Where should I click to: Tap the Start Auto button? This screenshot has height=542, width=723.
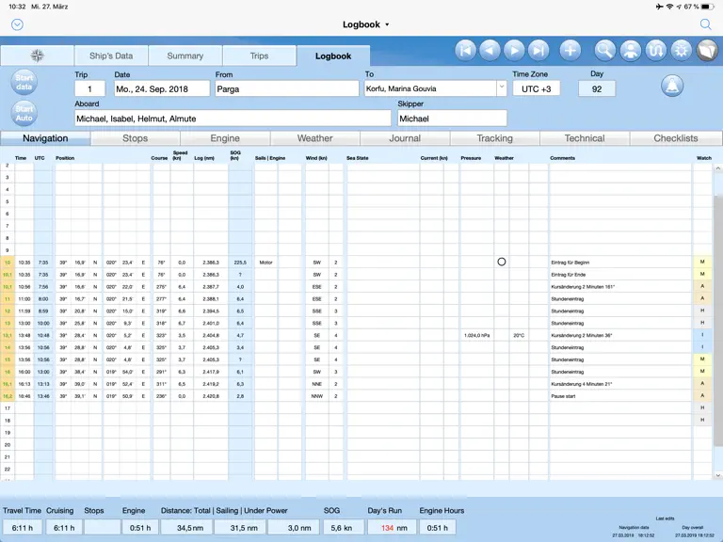point(24,113)
